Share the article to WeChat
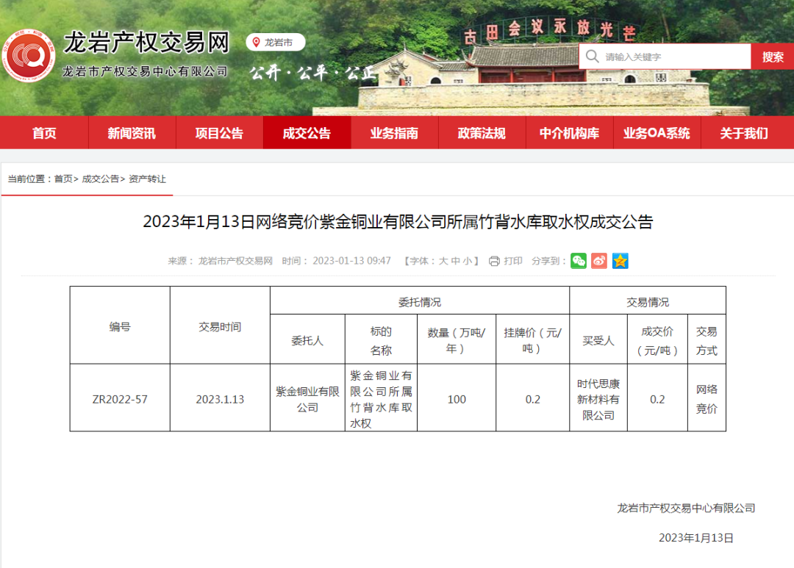794x568 pixels. [x=579, y=261]
